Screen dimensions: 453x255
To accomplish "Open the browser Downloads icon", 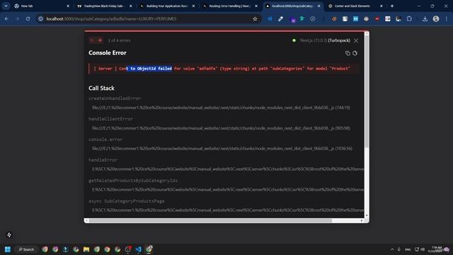I will point(425,19).
